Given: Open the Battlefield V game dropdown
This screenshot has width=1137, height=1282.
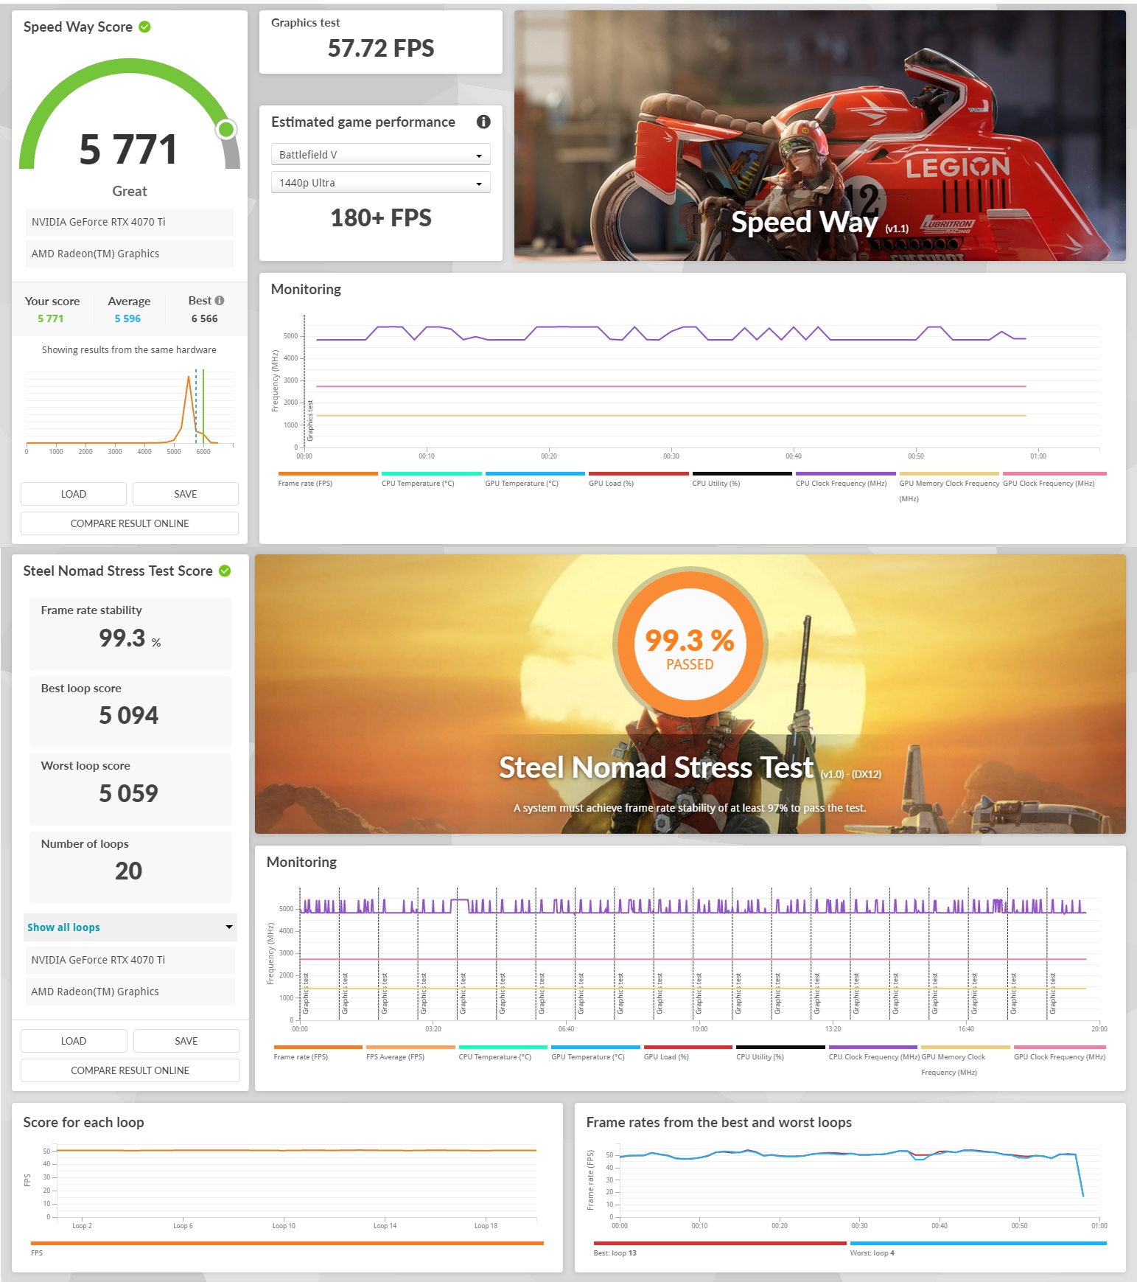Looking at the screenshot, I should pos(380,154).
